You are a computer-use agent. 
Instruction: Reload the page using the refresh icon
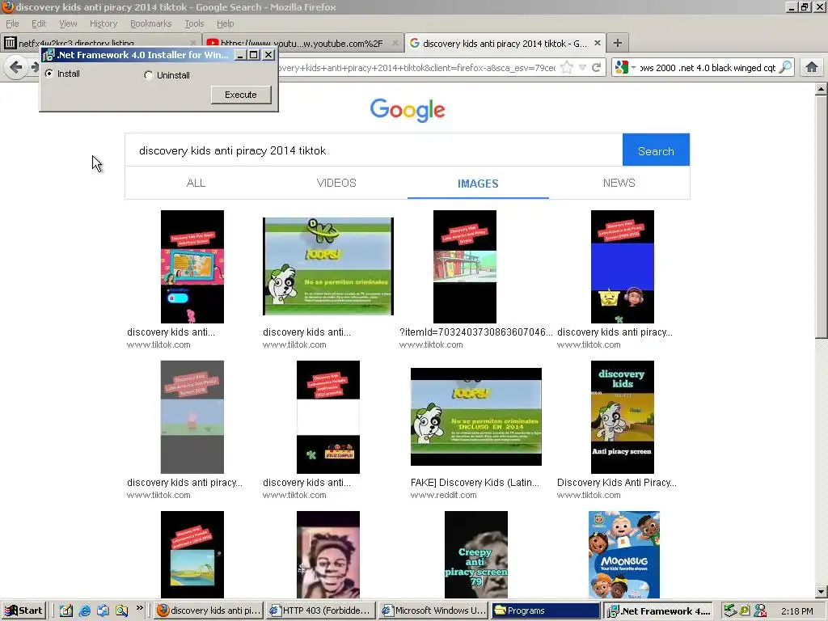(596, 67)
